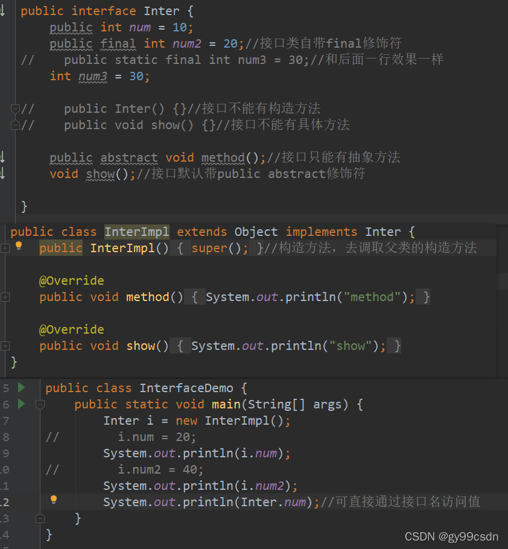Click the 'interface' keyword in the Inter declaration
This screenshot has width=508, height=549.
coord(104,11)
